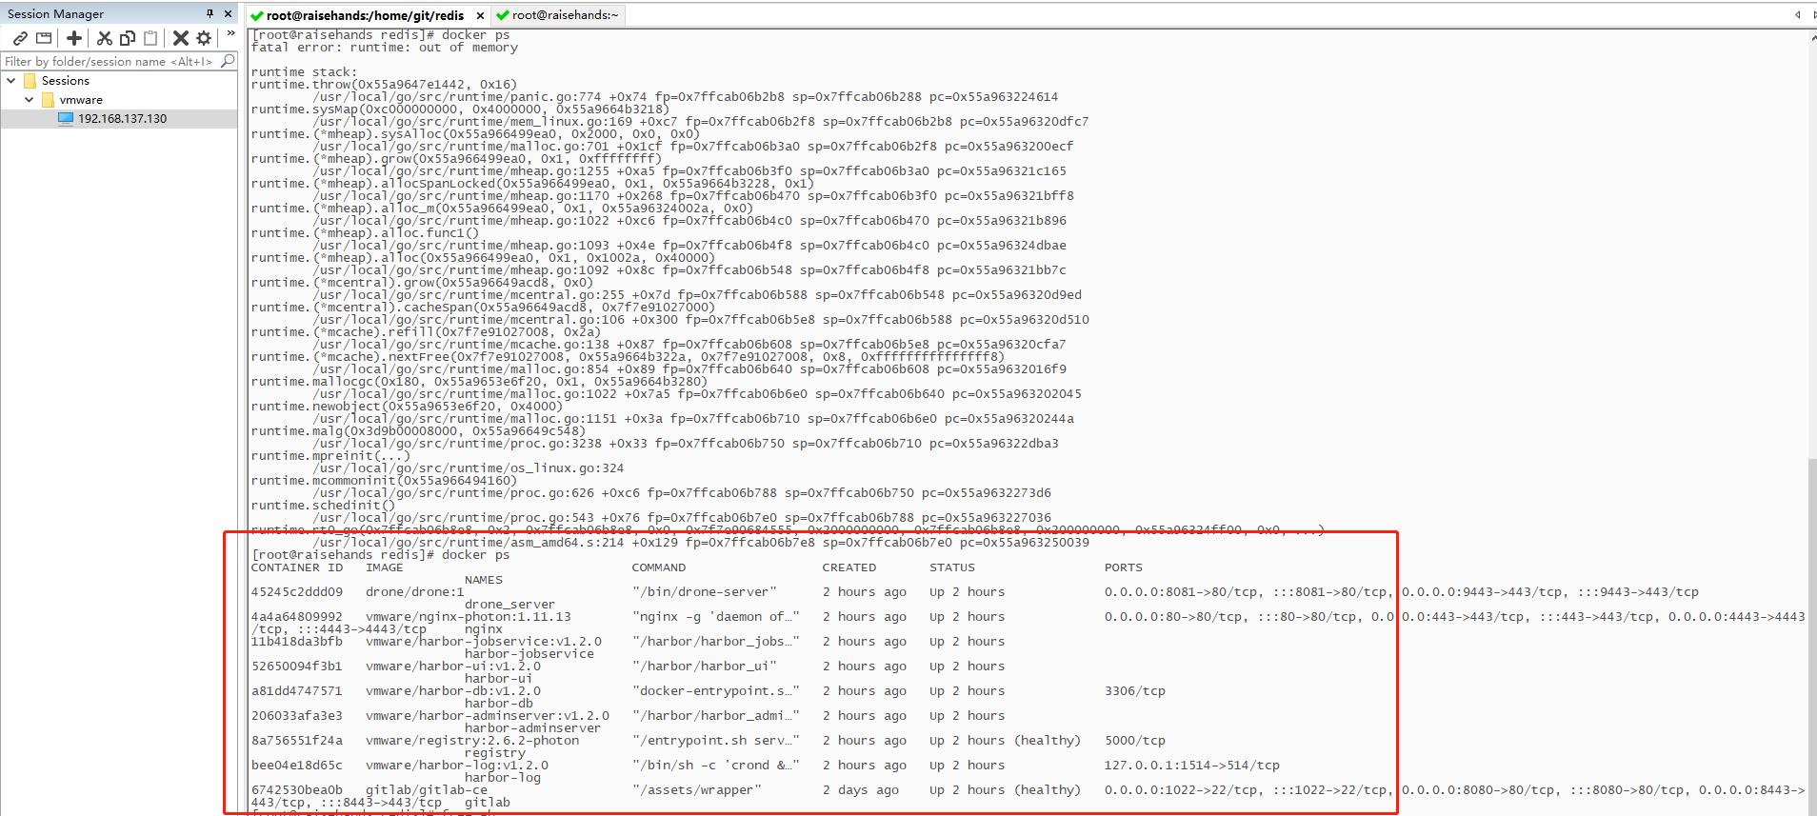The height and width of the screenshot is (816, 1817).
Task: Click image name drone/drone:1
Action: pyautogui.click(x=414, y=592)
